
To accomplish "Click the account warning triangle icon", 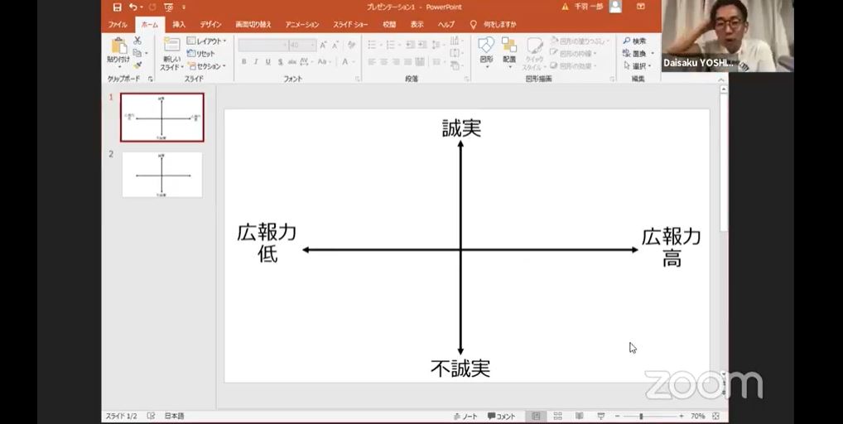I will [x=565, y=7].
